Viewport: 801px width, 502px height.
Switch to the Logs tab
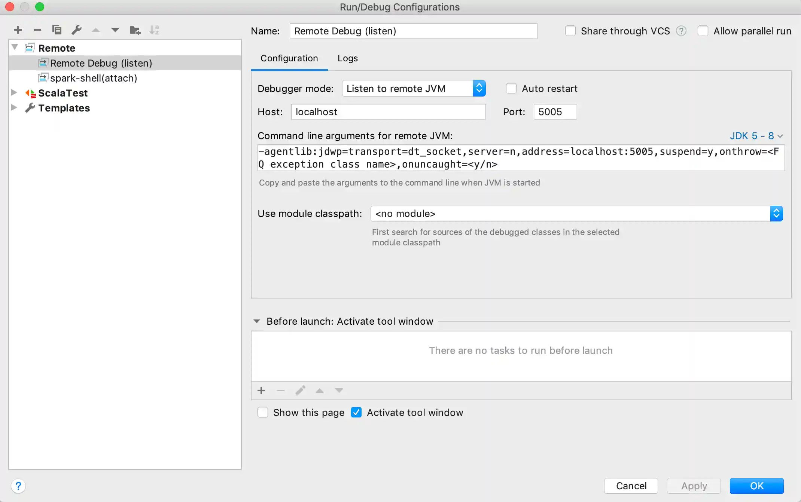347,58
